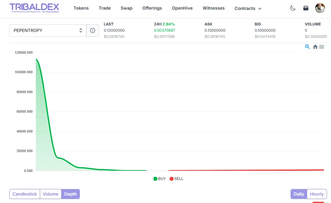
Task: Click the $0.0474419 bid USD value
Action: [265, 36]
